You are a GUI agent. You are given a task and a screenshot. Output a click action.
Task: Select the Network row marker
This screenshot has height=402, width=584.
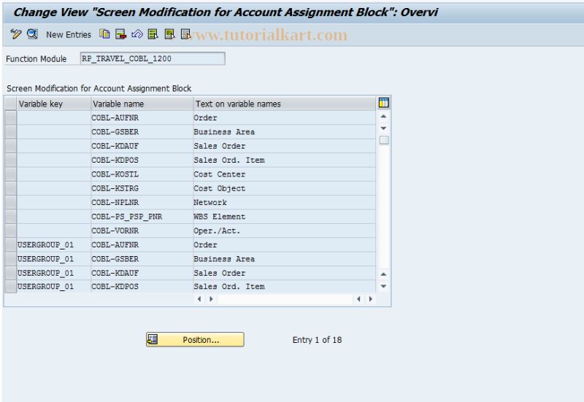coord(11,203)
